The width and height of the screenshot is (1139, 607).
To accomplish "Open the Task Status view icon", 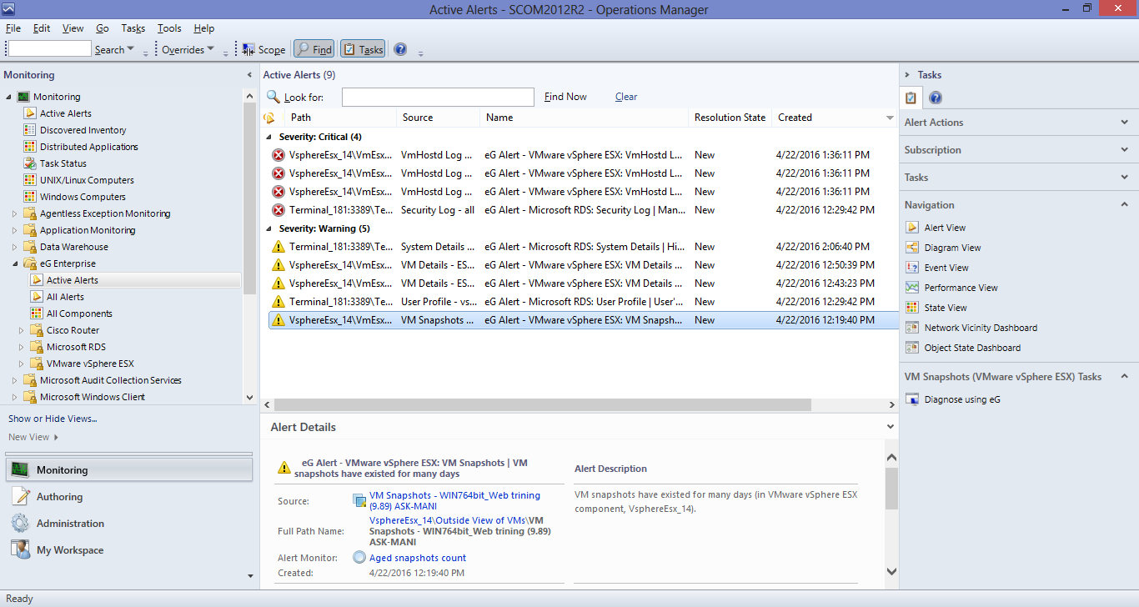I will (30, 163).
